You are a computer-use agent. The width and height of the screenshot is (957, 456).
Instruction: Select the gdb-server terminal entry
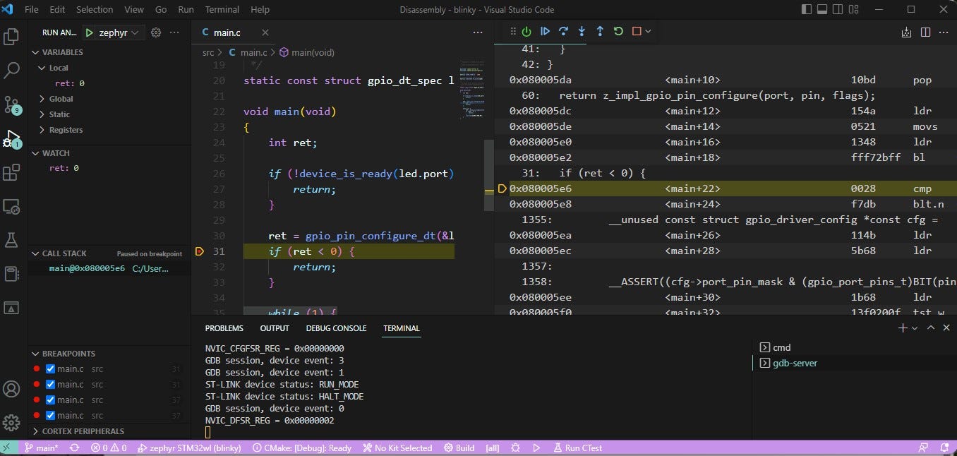(x=795, y=363)
